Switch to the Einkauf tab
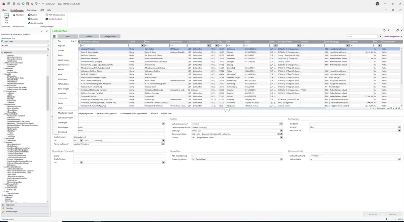 click(154, 114)
